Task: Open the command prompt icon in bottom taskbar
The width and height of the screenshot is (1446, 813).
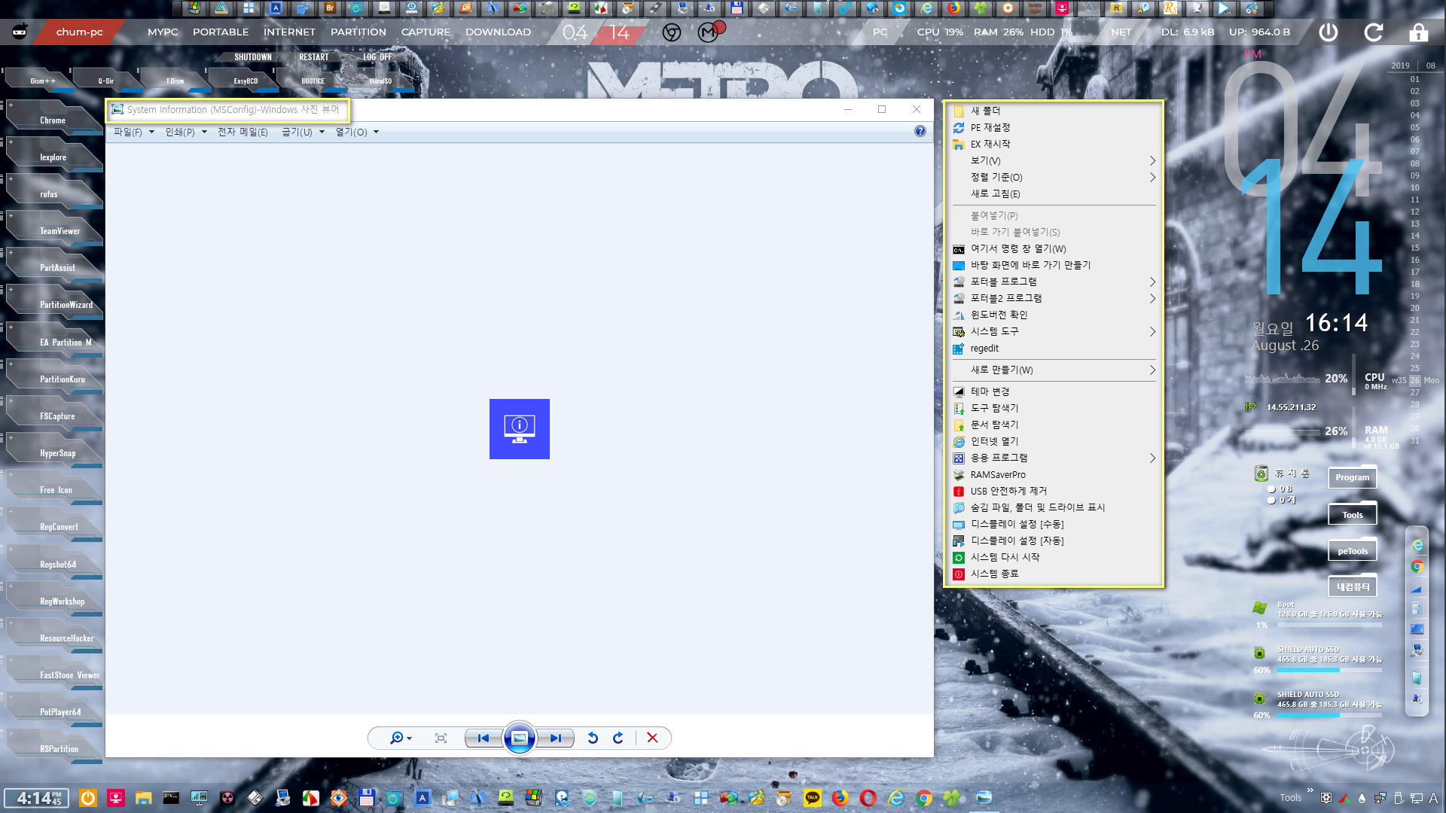Action: click(x=172, y=798)
